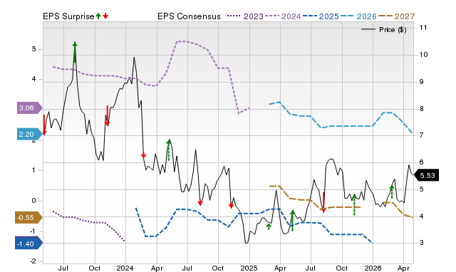The width and height of the screenshot is (456, 272).
Task: Click the long red surprise arrow near late 2023
Action: [x=108, y=115]
